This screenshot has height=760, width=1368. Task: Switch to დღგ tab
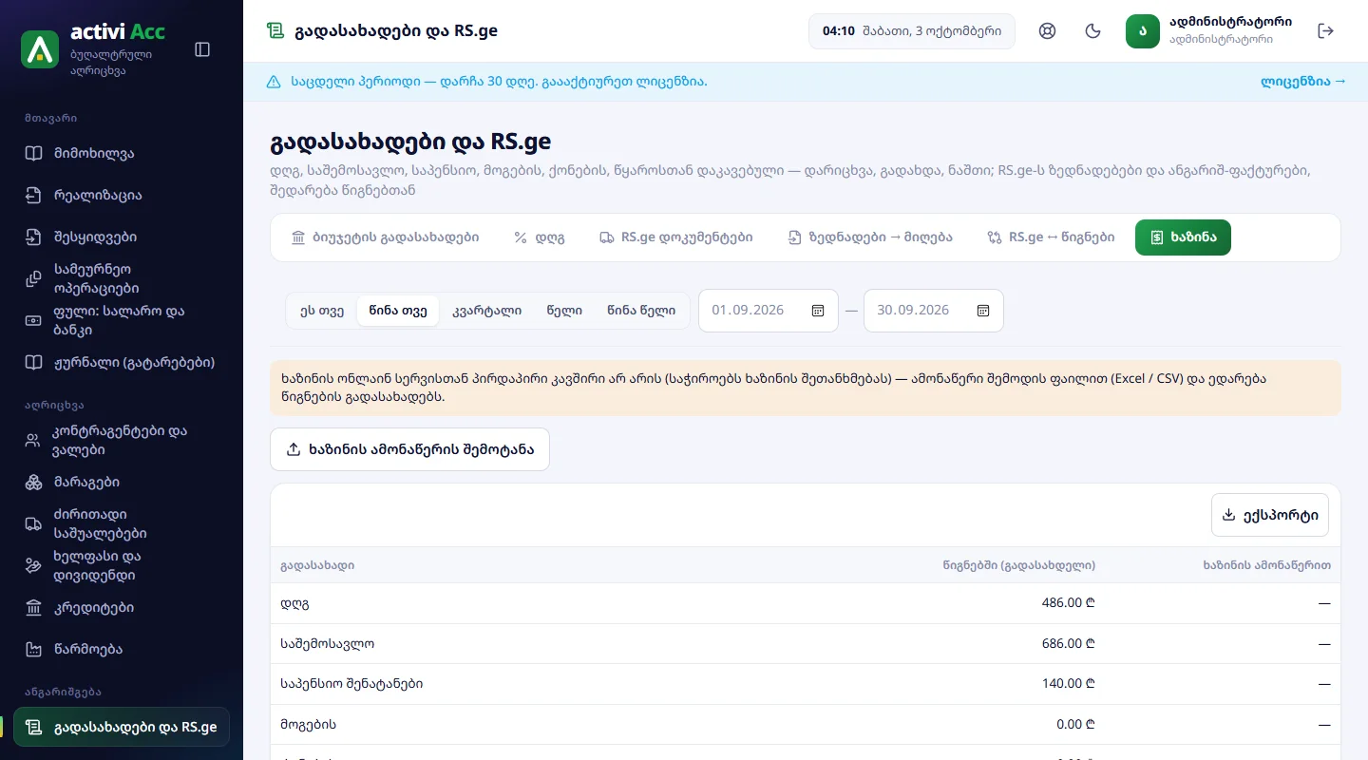(540, 237)
